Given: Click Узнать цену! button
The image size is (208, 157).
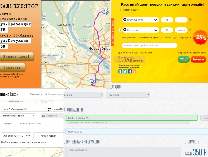Looking at the screenshot, I should (x=16, y=56).
